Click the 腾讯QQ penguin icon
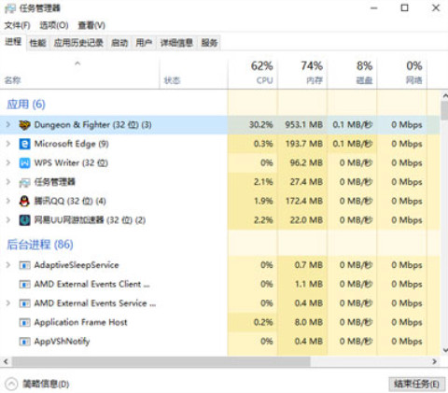Viewport: 448px width, 393px height. click(x=24, y=202)
